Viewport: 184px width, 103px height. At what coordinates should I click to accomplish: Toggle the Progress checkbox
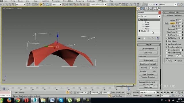pos(151,68)
